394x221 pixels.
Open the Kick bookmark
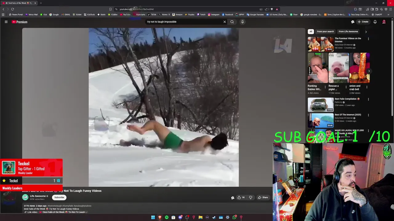pos(44,14)
